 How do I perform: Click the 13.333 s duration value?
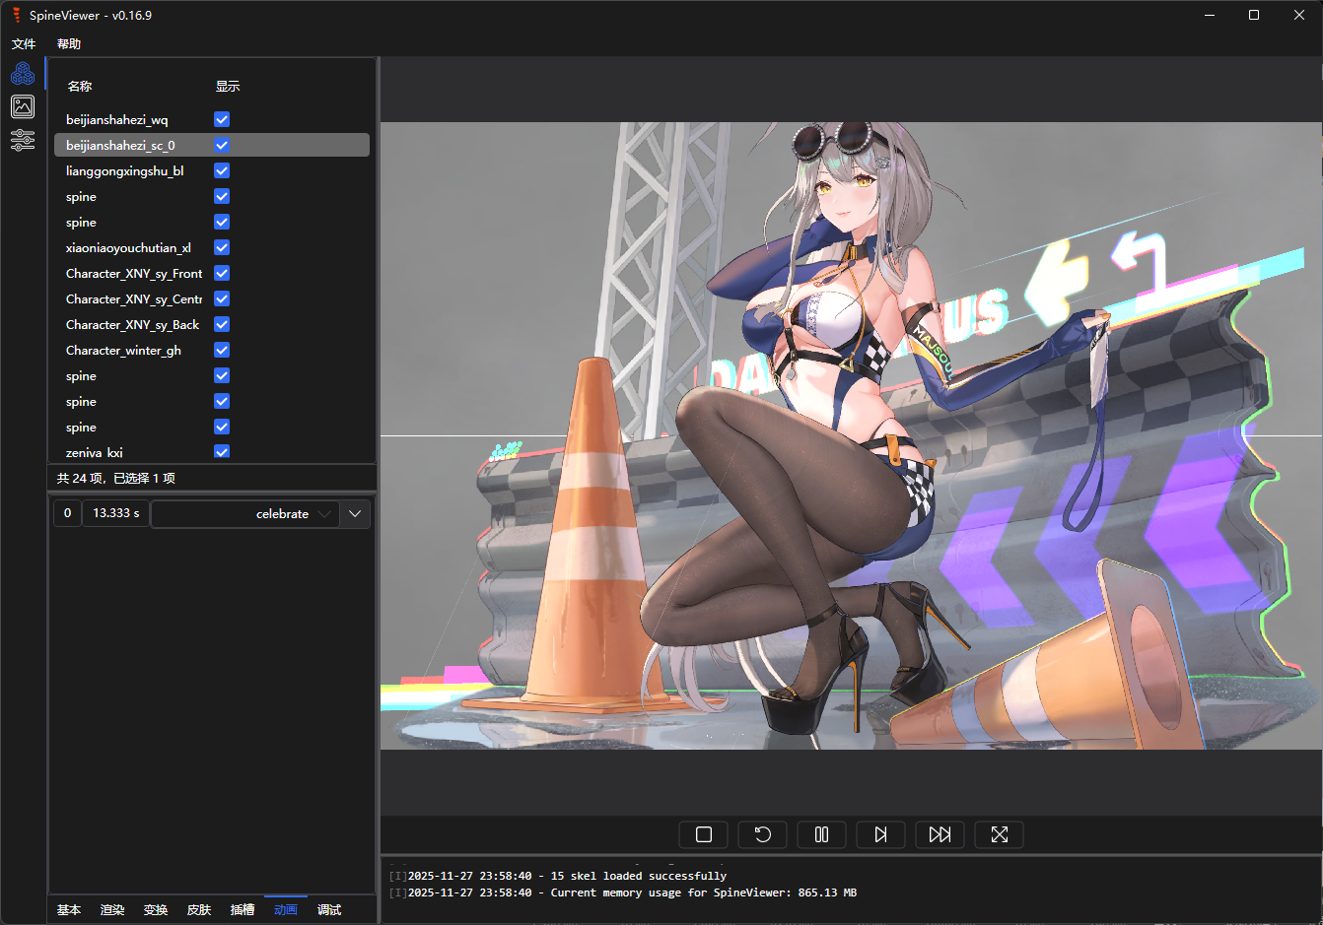116,513
